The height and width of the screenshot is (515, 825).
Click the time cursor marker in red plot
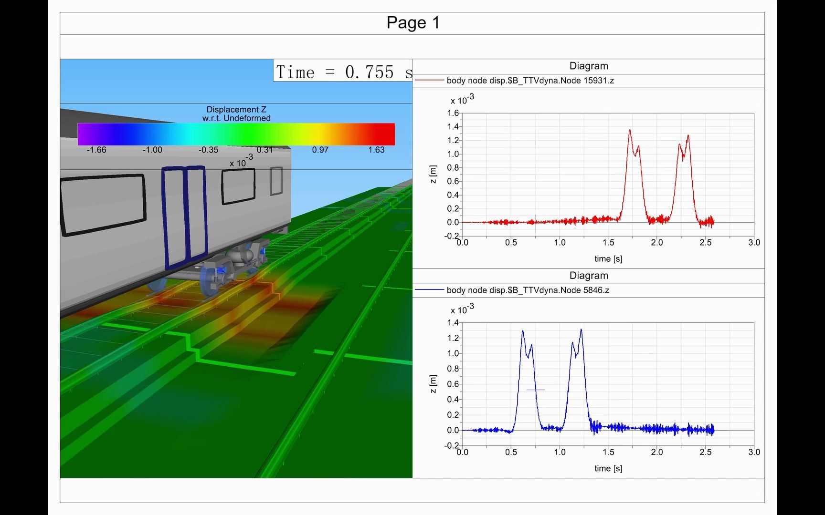click(536, 223)
